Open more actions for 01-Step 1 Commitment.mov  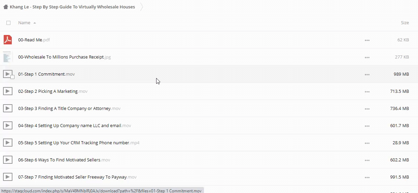click(367, 74)
